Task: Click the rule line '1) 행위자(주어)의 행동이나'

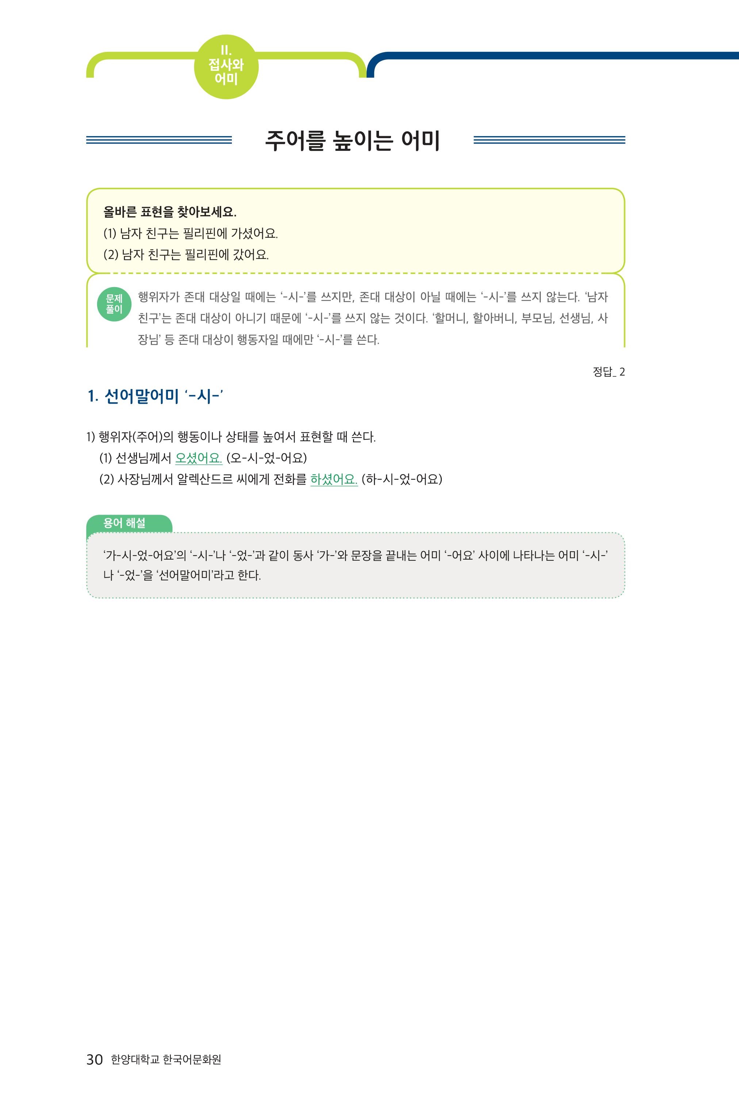Action: (231, 437)
